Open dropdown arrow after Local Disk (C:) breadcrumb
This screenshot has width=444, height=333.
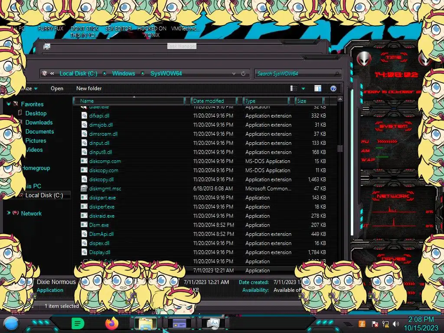tap(104, 74)
